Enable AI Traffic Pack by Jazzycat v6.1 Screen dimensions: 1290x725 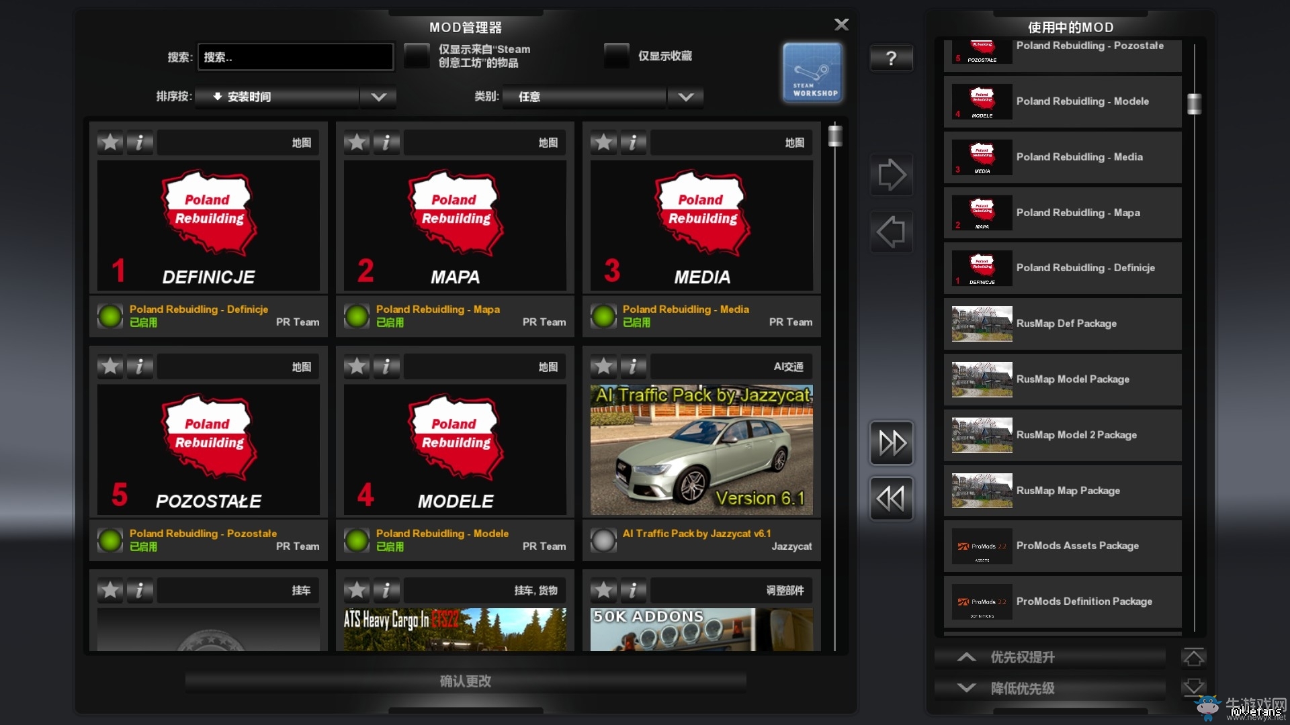click(603, 540)
